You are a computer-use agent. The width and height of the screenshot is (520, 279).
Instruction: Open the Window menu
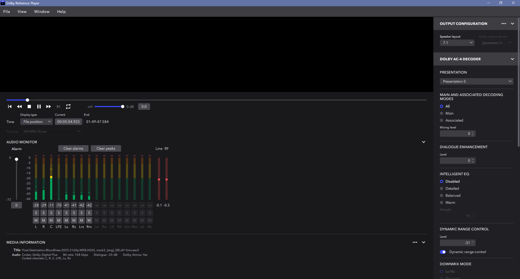[42, 12]
